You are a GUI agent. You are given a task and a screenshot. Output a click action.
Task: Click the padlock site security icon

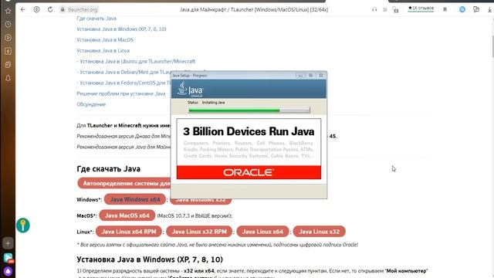63,9
